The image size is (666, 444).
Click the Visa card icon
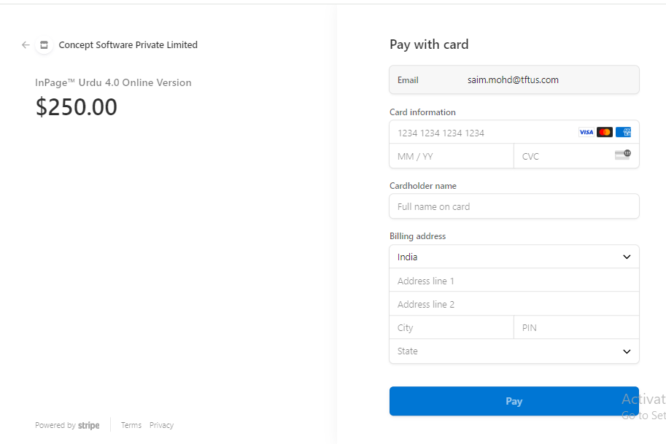coord(586,132)
